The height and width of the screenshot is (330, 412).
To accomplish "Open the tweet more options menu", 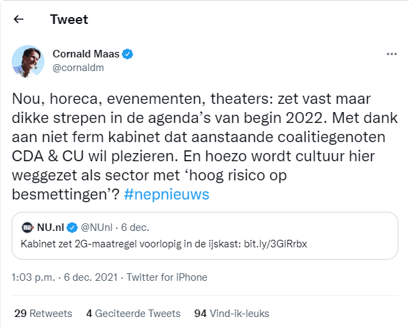I will pyautogui.click(x=392, y=53).
